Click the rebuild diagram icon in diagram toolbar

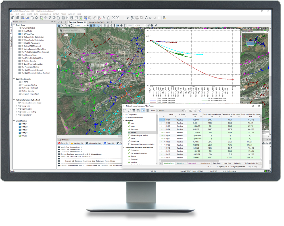click(62, 26)
